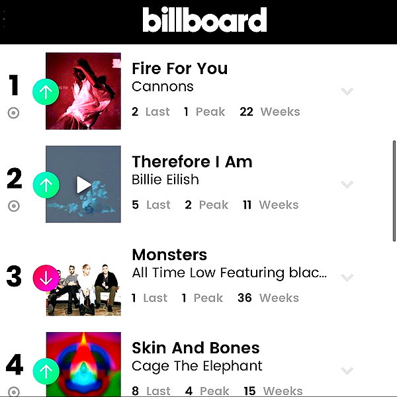Expand the Skin And Bones entry chevron
397x397 pixels.
coord(347,371)
